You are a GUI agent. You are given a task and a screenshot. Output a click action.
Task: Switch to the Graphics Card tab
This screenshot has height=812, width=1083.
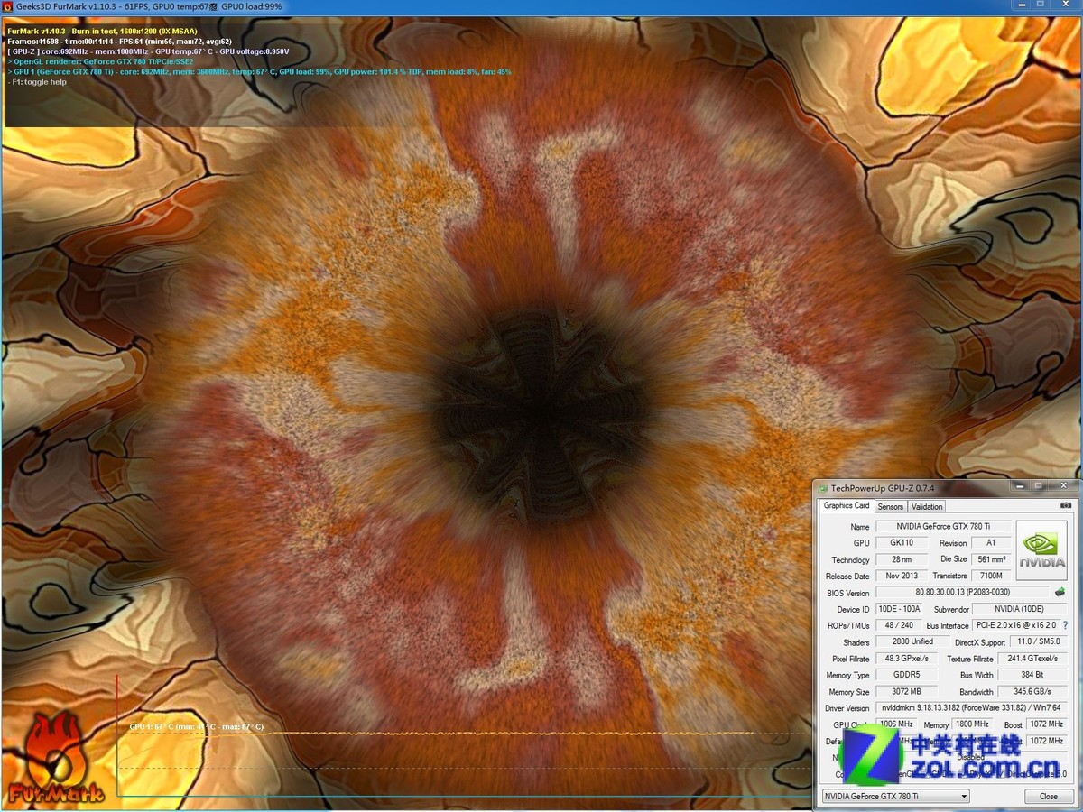pos(847,506)
